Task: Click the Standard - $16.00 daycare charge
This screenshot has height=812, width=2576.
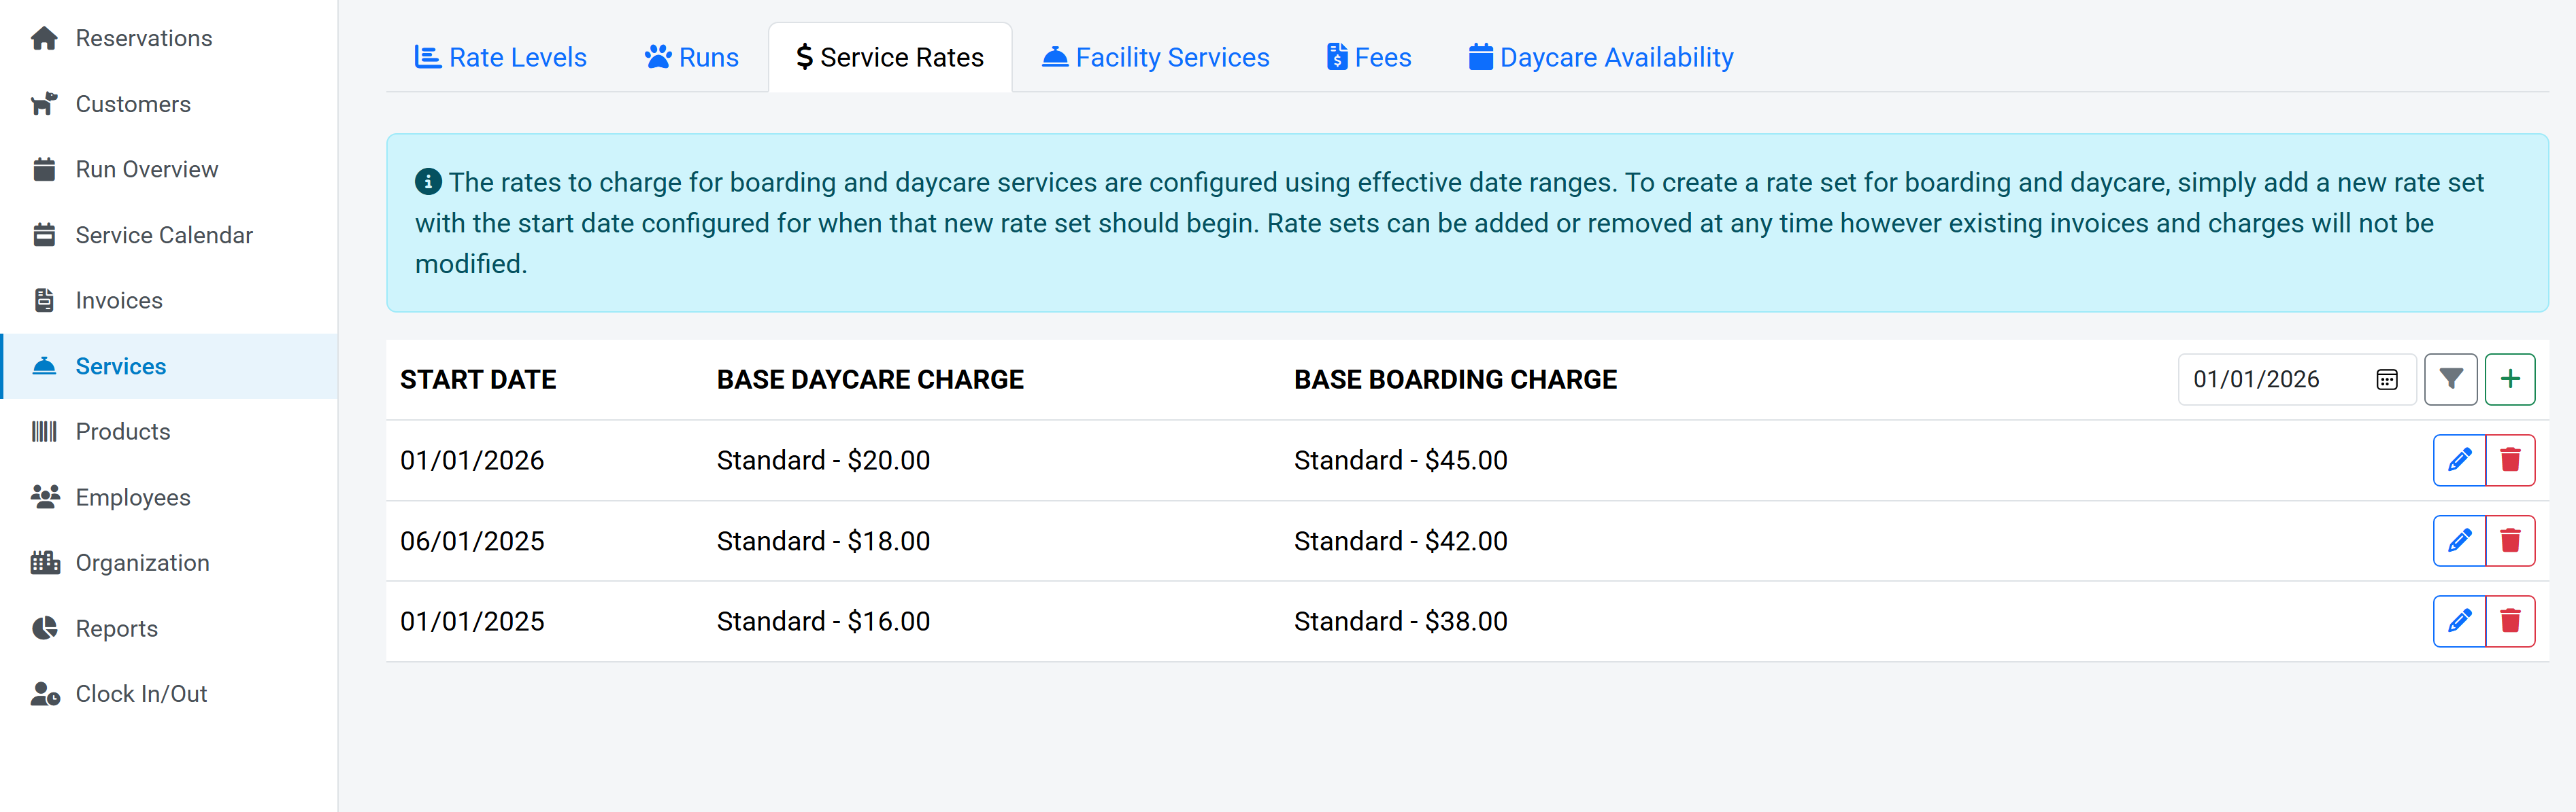Action: [823, 621]
